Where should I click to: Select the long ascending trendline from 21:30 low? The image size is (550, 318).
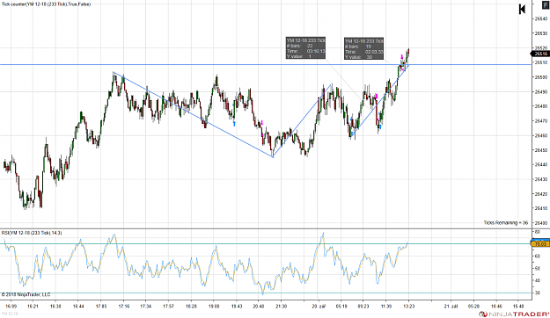click(x=303, y=120)
